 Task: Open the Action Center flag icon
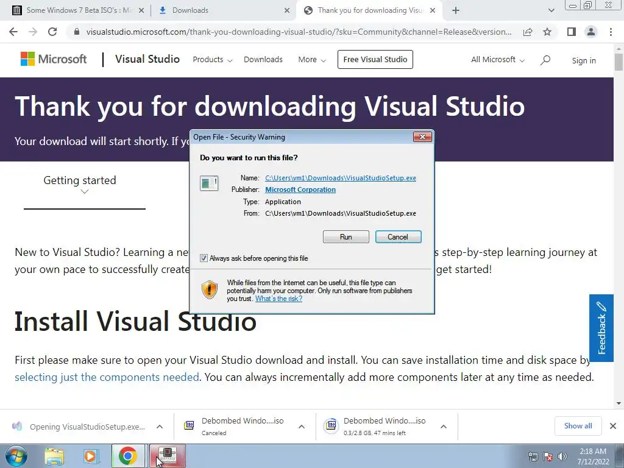[x=548, y=457]
